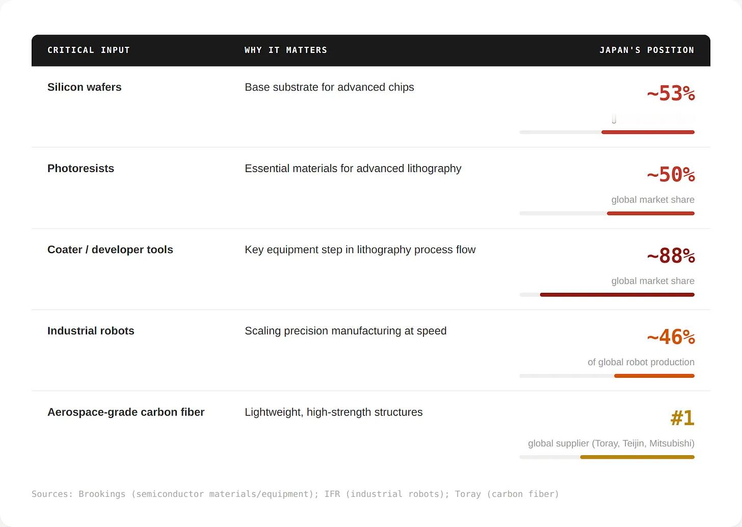Click the ~88% coater tools figure
This screenshot has width=742, height=527.
(x=671, y=256)
